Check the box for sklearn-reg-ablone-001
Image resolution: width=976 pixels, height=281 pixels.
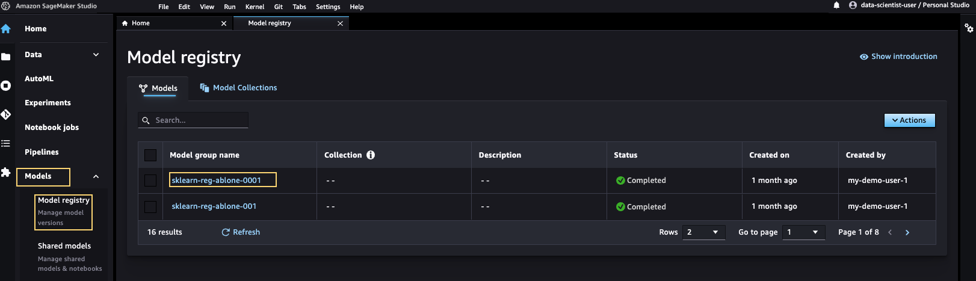pyautogui.click(x=150, y=207)
